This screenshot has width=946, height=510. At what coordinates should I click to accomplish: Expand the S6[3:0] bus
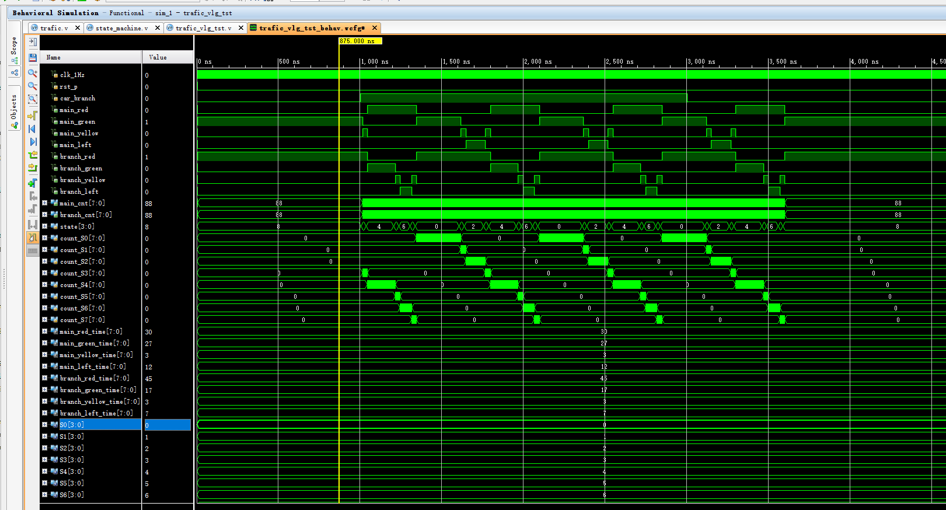pos(44,495)
